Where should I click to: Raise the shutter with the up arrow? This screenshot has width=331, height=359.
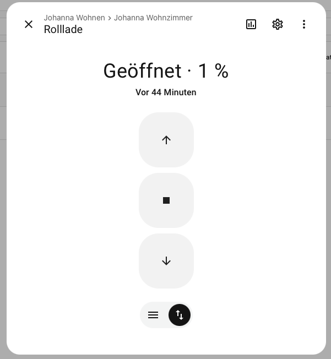point(166,140)
